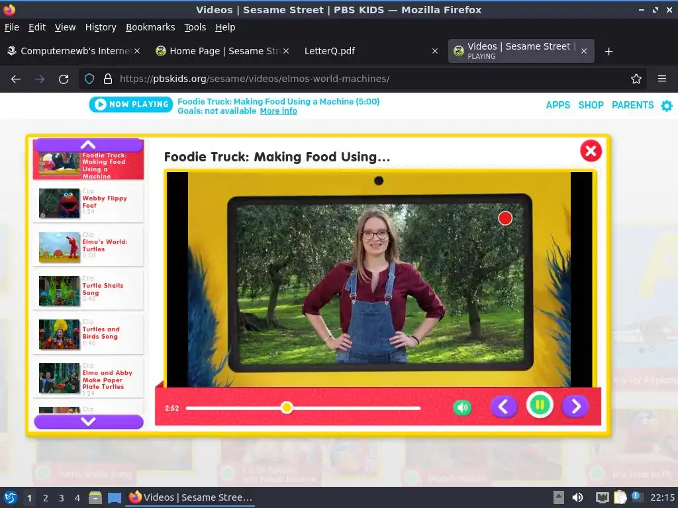Close the video player with the red X
Screen dimensions: 678x508
click(591, 151)
